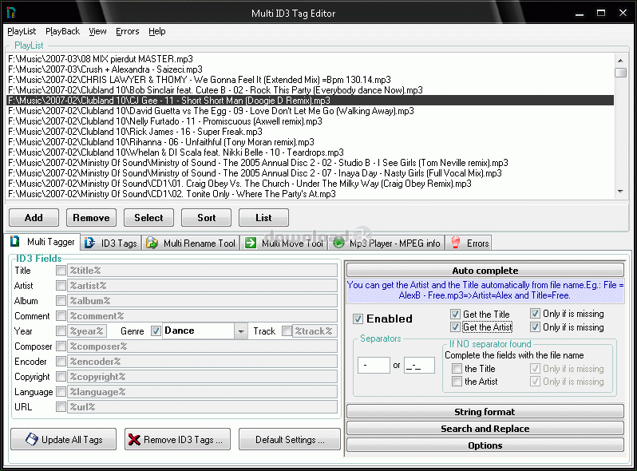Click the playlist scrollbar thumb
The height and width of the screenshot is (471, 637).
point(620,73)
